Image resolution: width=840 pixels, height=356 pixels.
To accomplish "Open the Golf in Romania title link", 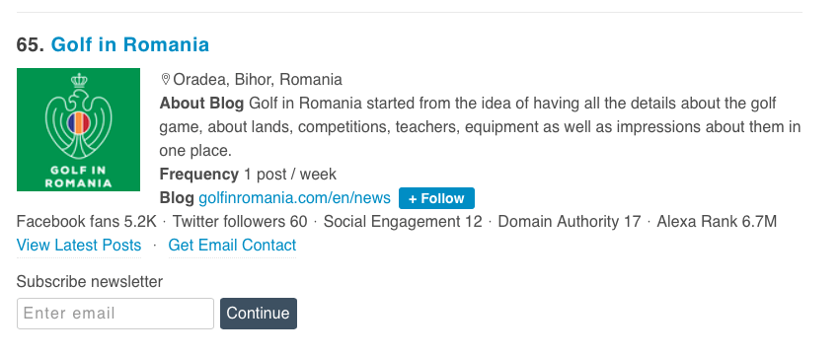I will 129,44.
